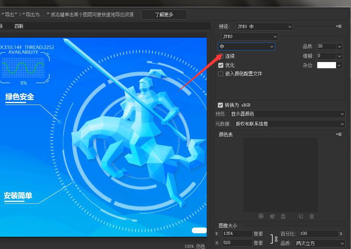
Task: Open the 预设 JPEG 中 dropdown
Action: [x=264, y=26]
